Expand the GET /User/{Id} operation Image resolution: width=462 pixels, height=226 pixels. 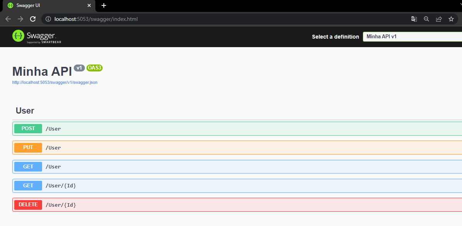(x=237, y=185)
